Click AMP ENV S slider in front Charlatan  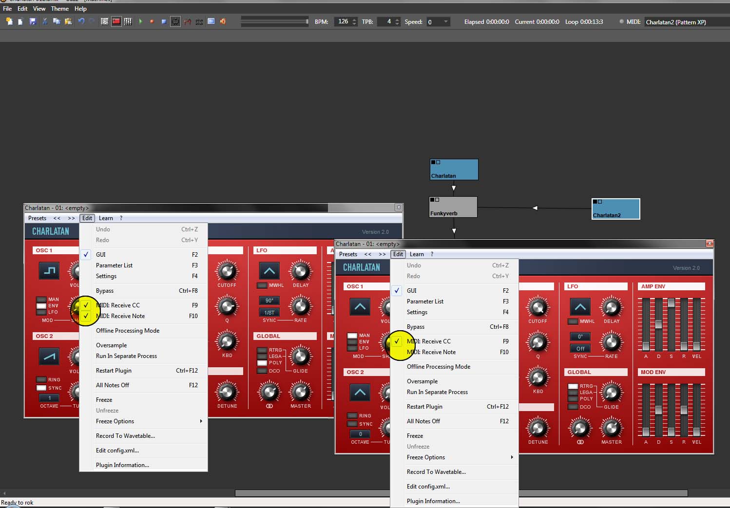tap(671, 324)
